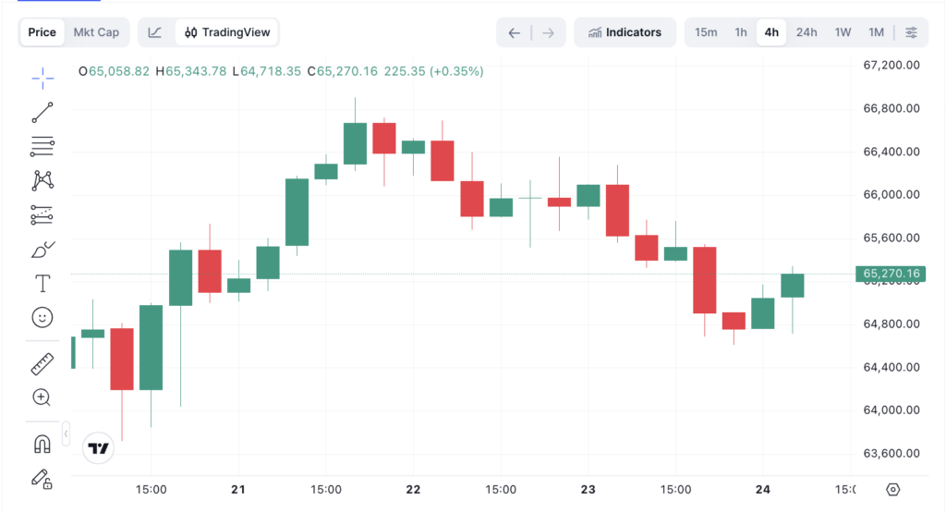Image resolution: width=946 pixels, height=513 pixels.
Task: Select the 1h timeframe
Action: (741, 32)
